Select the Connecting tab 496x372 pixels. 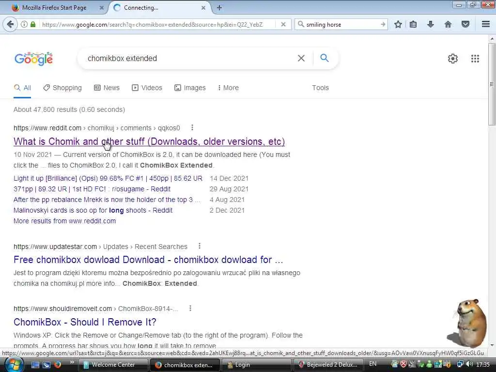pyautogui.click(x=158, y=8)
